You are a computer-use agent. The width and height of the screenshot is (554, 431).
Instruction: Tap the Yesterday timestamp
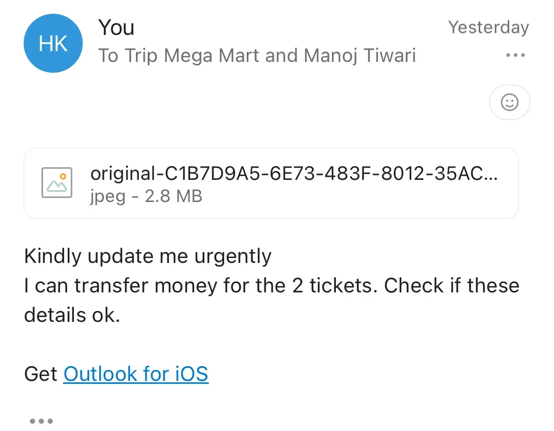pos(488,28)
